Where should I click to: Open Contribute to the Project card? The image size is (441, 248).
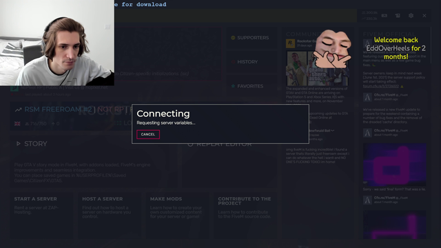click(245, 215)
